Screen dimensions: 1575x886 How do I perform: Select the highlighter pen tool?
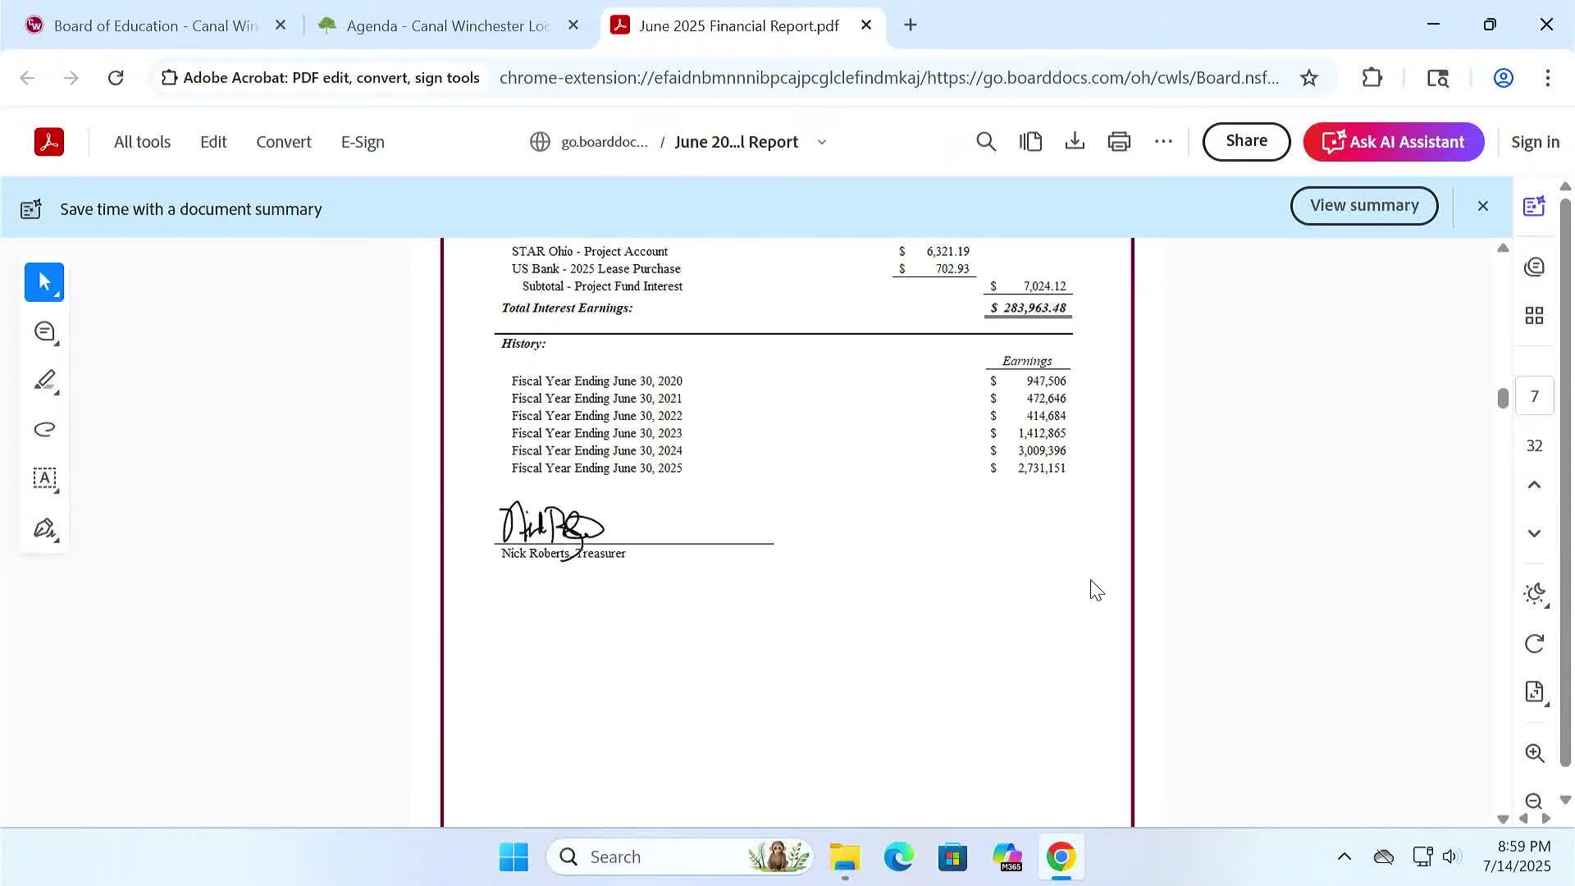[44, 381]
